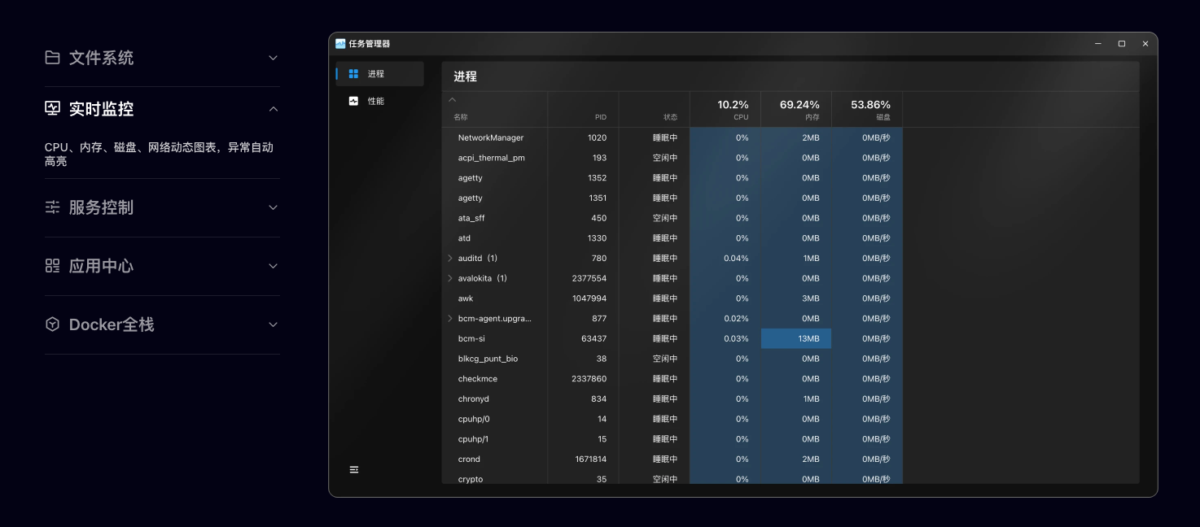Click the monitor icon beside 实时监控

[x=53, y=109]
